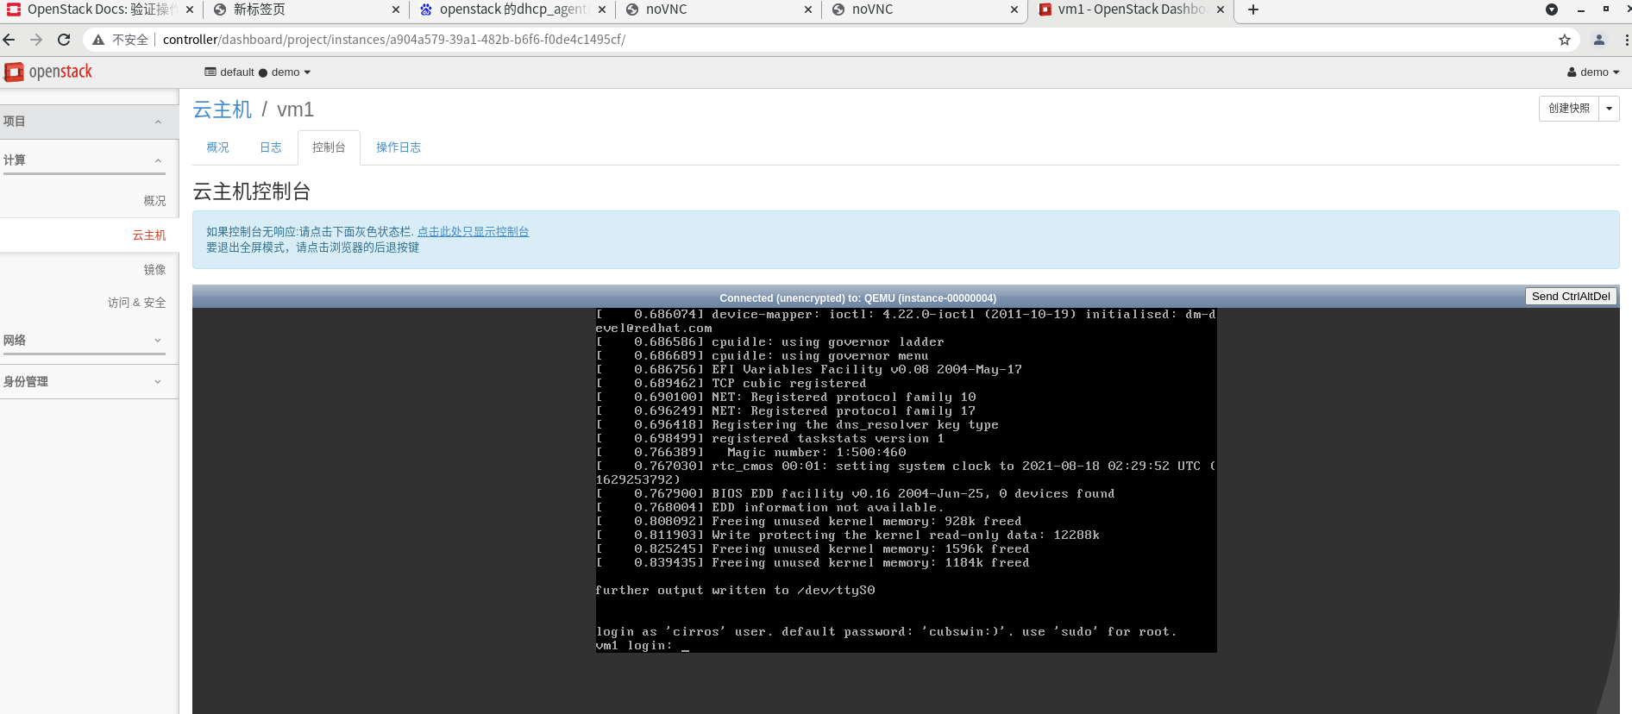Expand the 创建快照 actions dropdown arrow

click(1609, 109)
